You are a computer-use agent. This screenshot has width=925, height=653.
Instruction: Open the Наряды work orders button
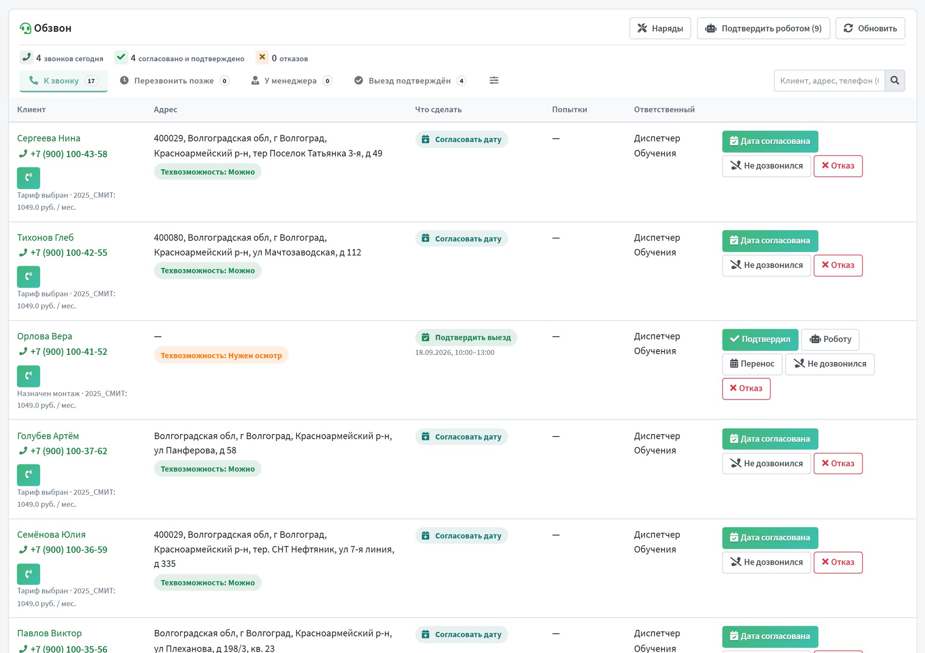pyautogui.click(x=660, y=28)
